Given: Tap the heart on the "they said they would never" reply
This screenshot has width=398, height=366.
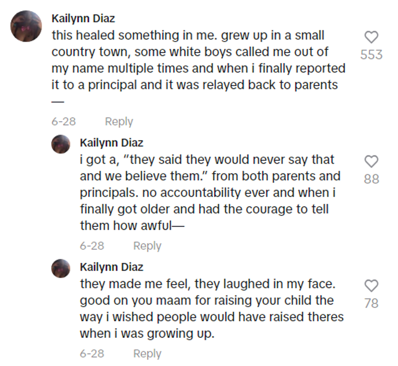Looking at the screenshot, I should [371, 162].
